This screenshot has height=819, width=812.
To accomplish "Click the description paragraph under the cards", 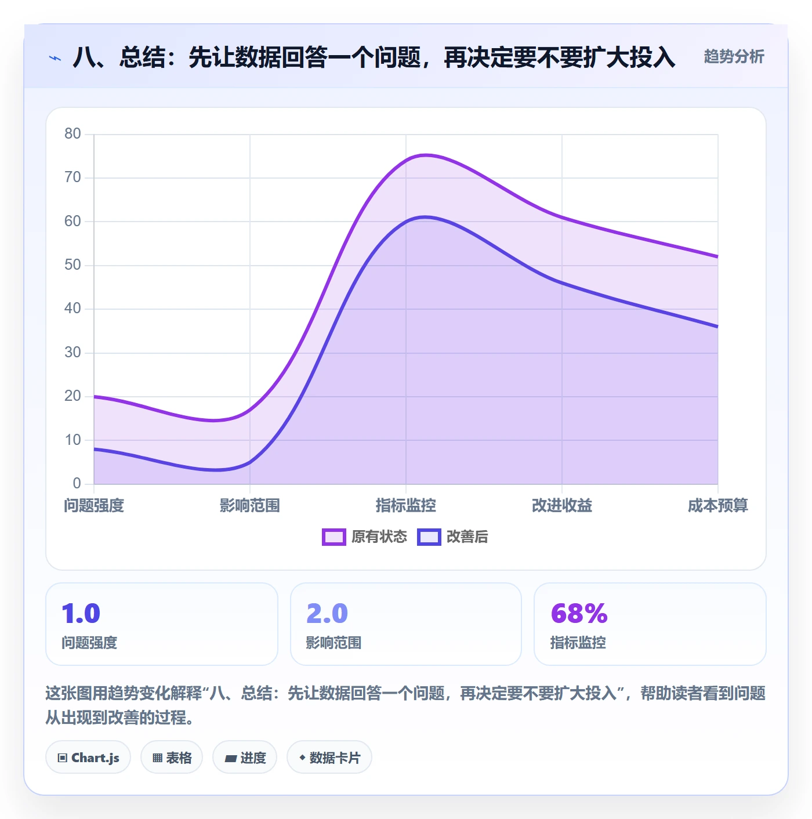I will pos(405,705).
